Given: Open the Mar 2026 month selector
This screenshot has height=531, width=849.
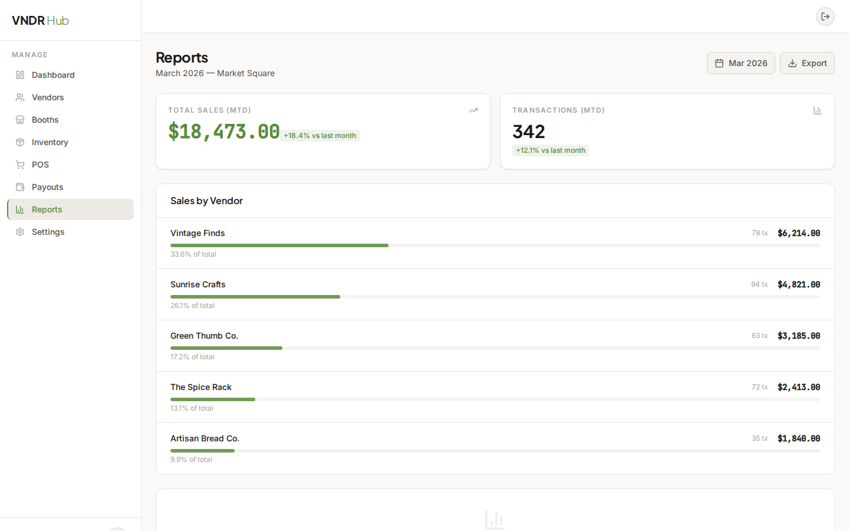Looking at the screenshot, I should click(741, 63).
